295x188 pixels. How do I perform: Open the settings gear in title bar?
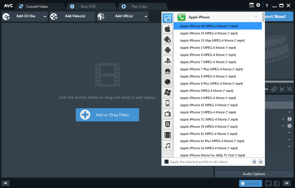tap(258, 5)
